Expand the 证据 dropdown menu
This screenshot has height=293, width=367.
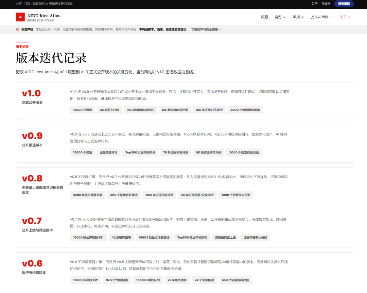[298, 17]
